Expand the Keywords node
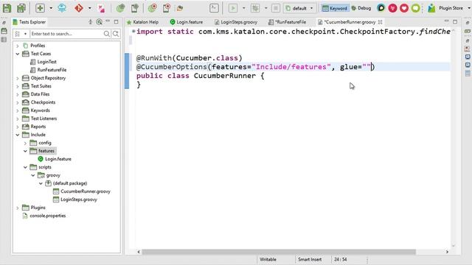 (18, 110)
